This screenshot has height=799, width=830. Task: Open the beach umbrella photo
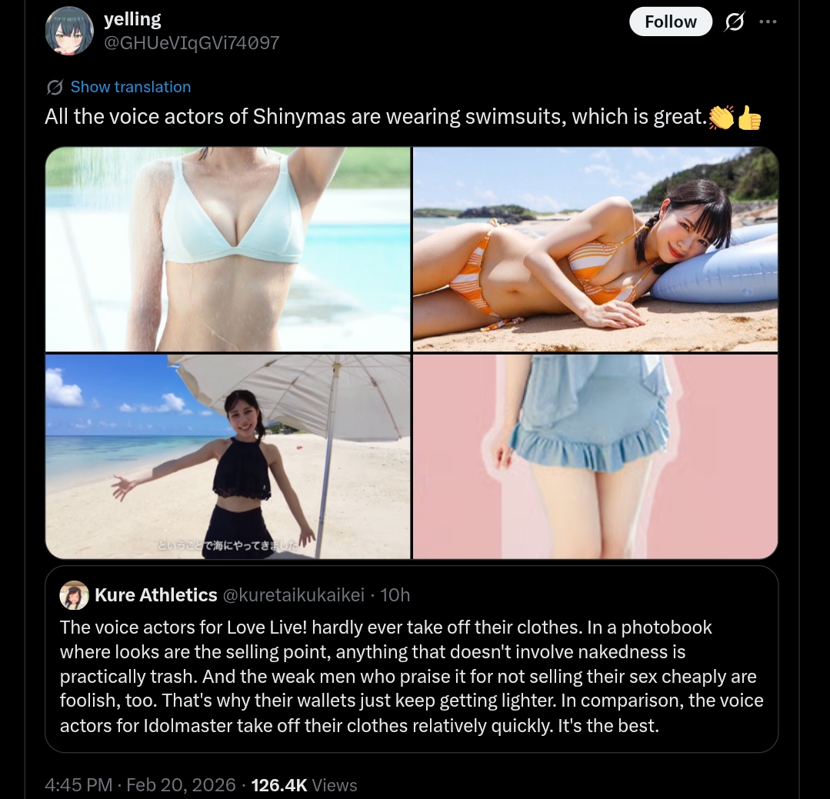(x=228, y=457)
